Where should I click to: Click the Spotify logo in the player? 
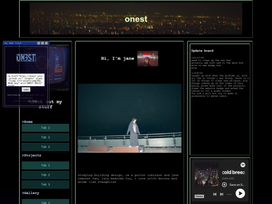tap(243, 165)
